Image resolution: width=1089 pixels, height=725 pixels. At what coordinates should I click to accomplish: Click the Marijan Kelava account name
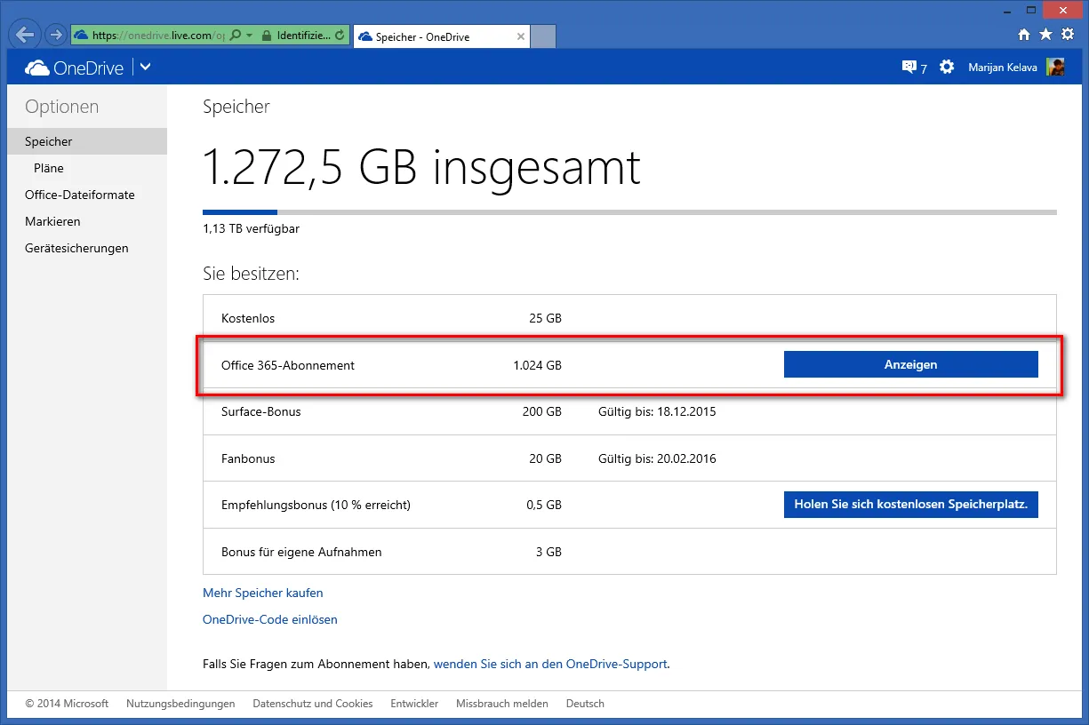[1003, 68]
